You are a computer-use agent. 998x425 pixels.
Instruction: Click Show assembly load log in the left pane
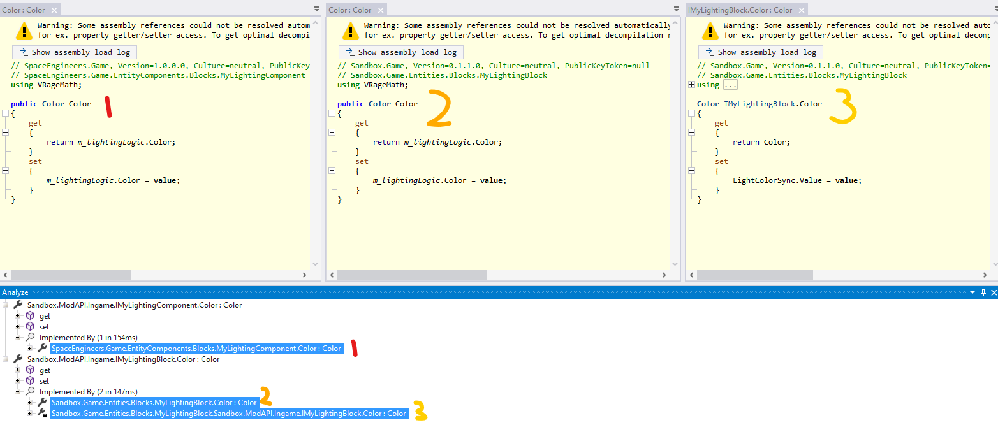coord(75,52)
